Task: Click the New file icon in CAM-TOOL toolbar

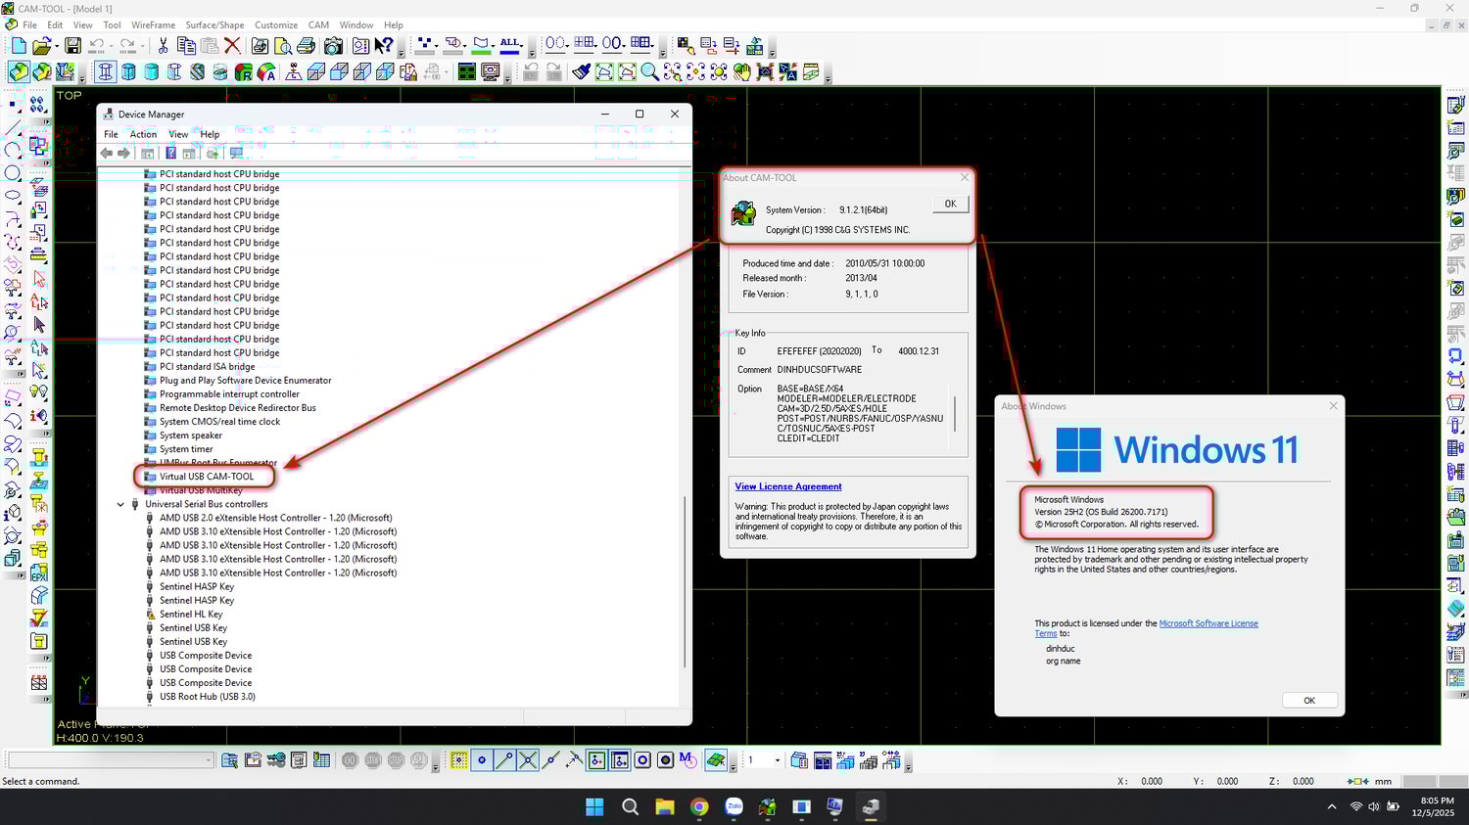Action: [19, 46]
